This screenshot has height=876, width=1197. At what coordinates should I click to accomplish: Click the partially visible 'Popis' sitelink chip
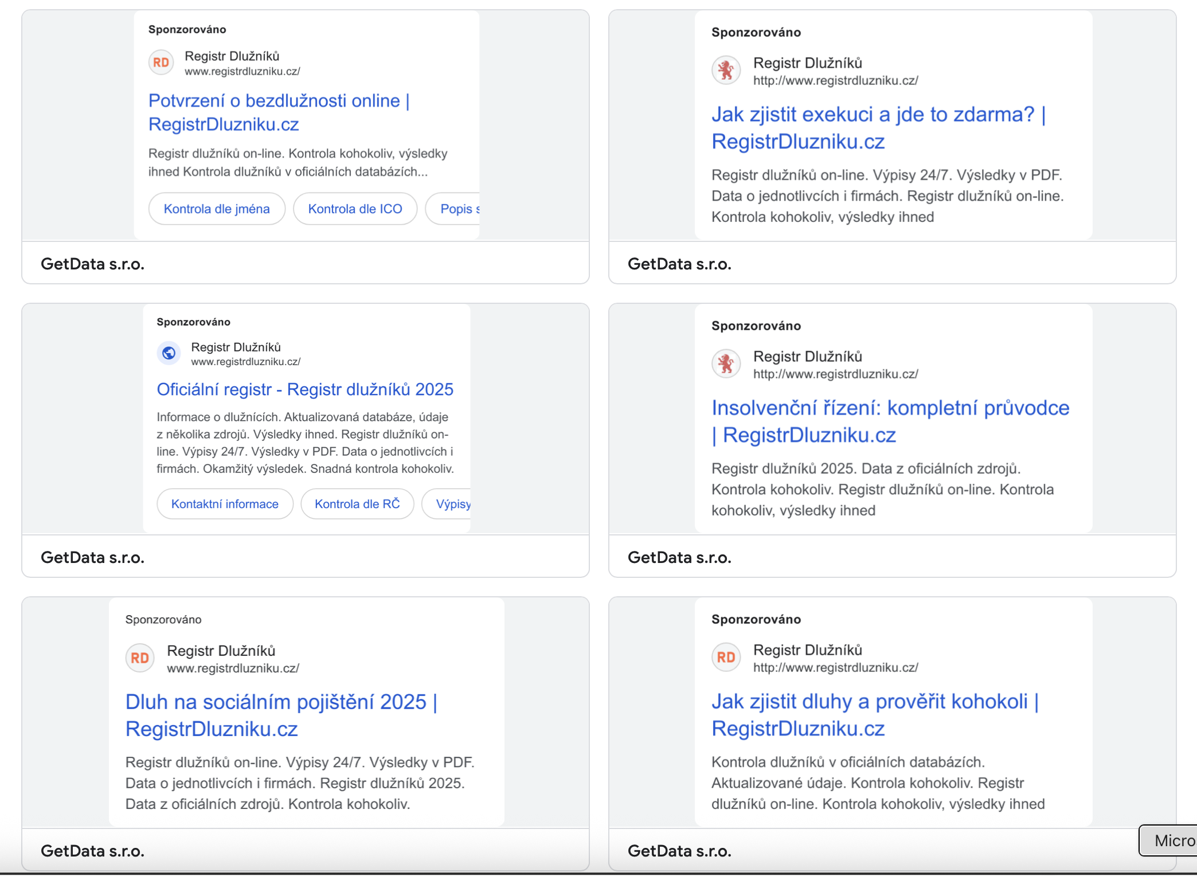(x=453, y=209)
